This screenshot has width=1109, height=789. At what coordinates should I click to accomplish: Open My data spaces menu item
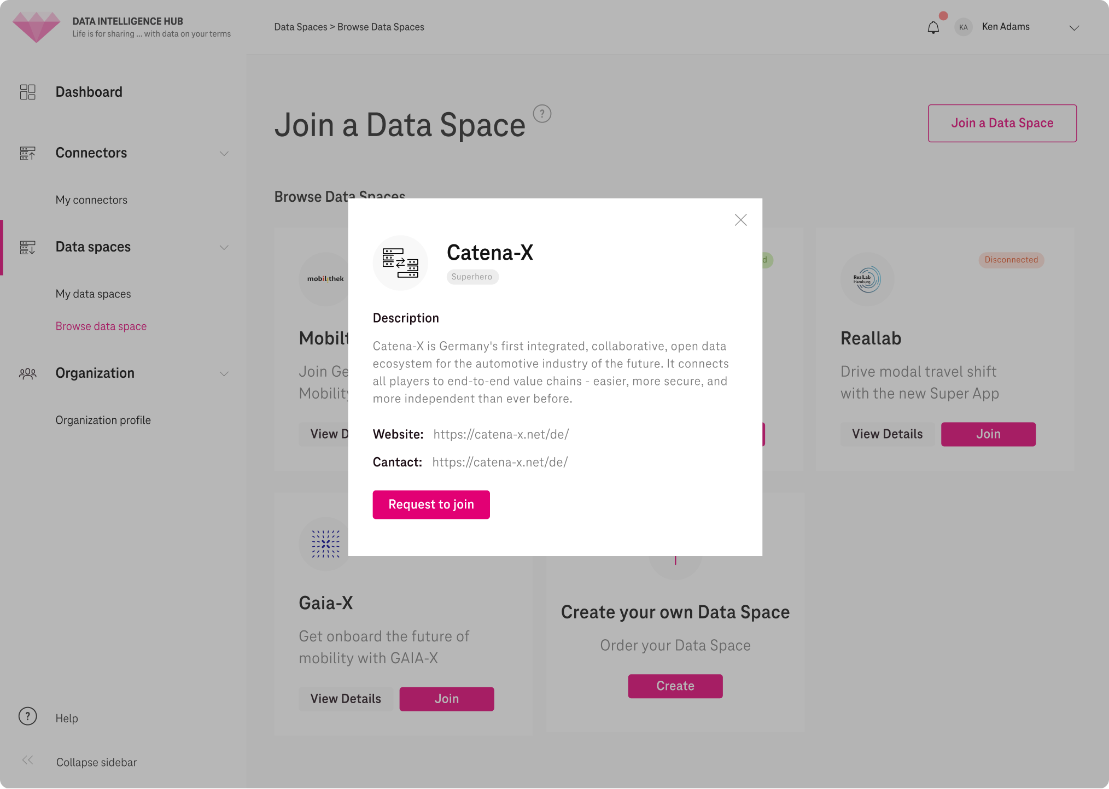pyautogui.click(x=93, y=294)
